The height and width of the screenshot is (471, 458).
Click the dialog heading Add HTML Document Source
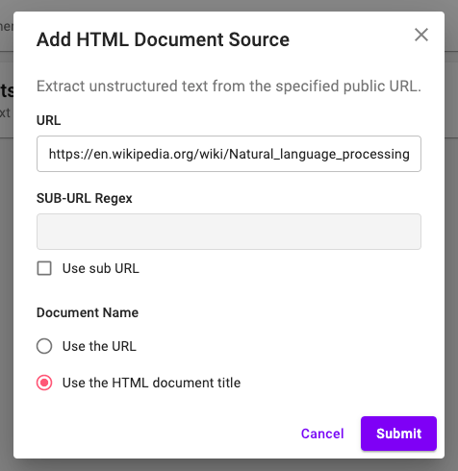[163, 39]
